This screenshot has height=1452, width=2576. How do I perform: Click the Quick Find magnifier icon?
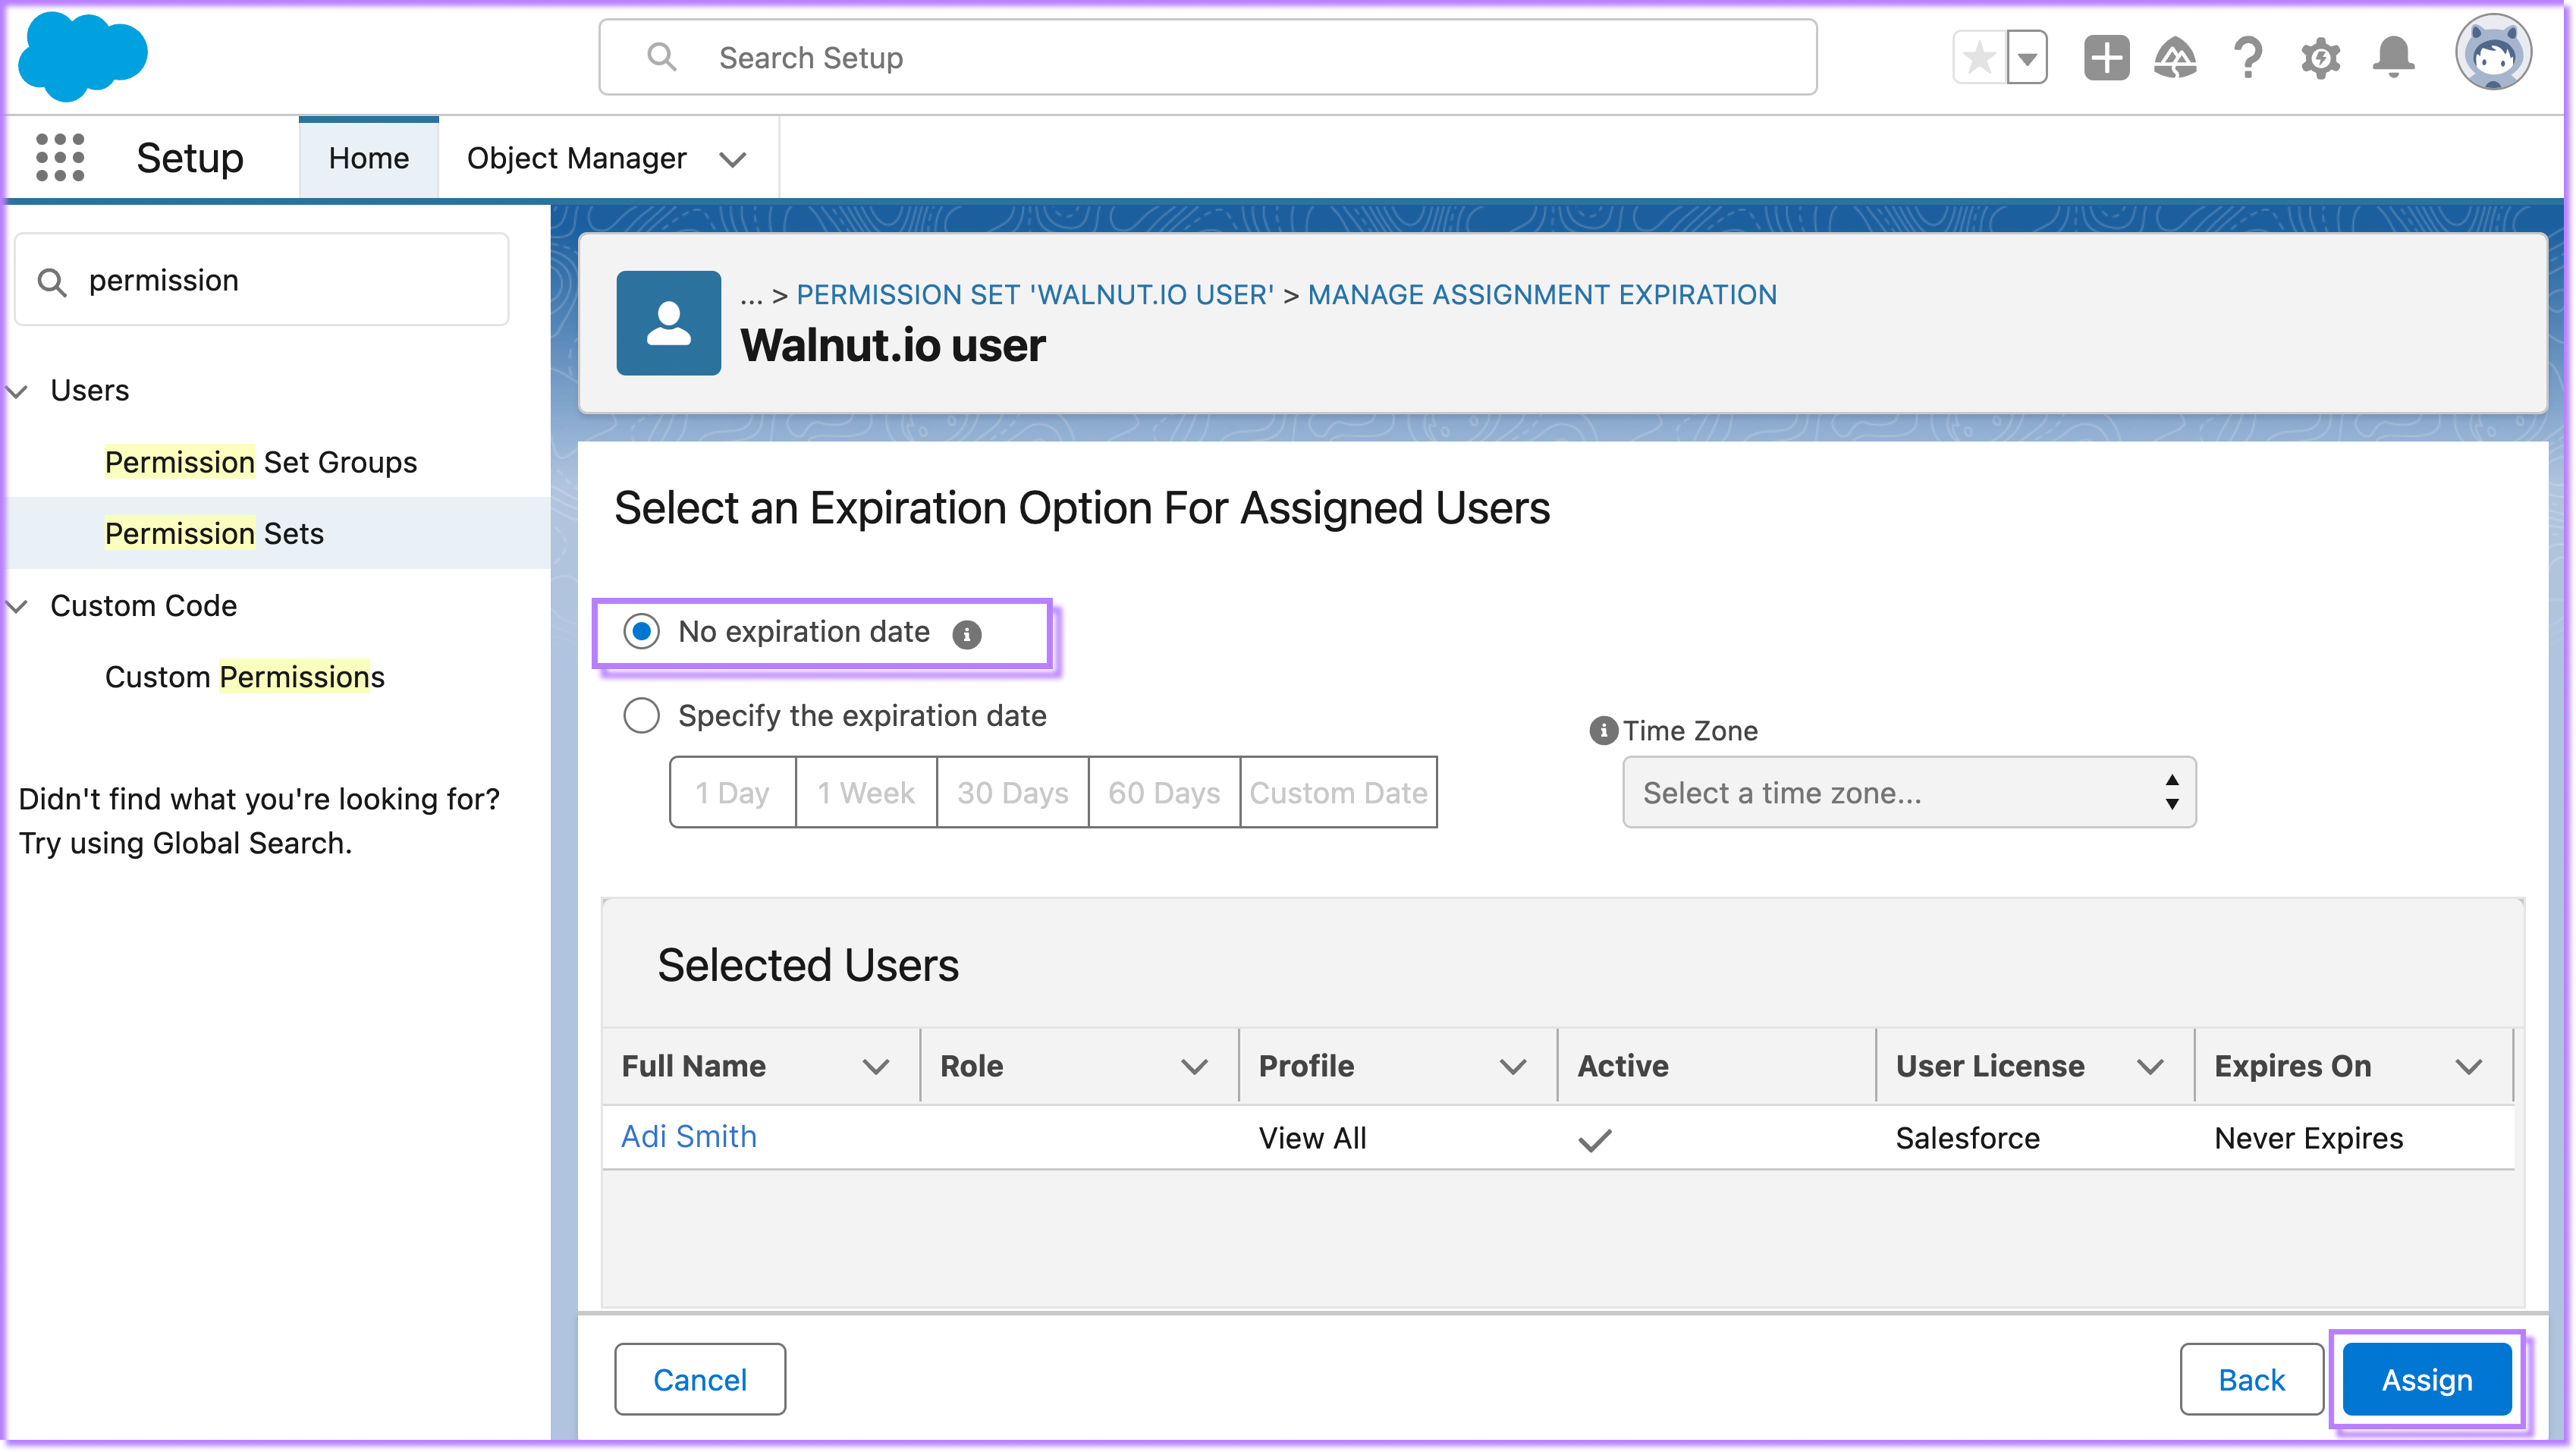pyautogui.click(x=52, y=282)
